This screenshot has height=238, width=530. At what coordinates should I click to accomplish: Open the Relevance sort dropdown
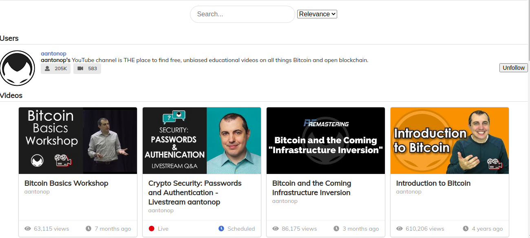tap(317, 14)
